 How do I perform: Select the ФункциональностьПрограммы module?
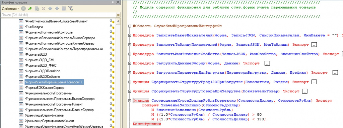(x=49, y=93)
